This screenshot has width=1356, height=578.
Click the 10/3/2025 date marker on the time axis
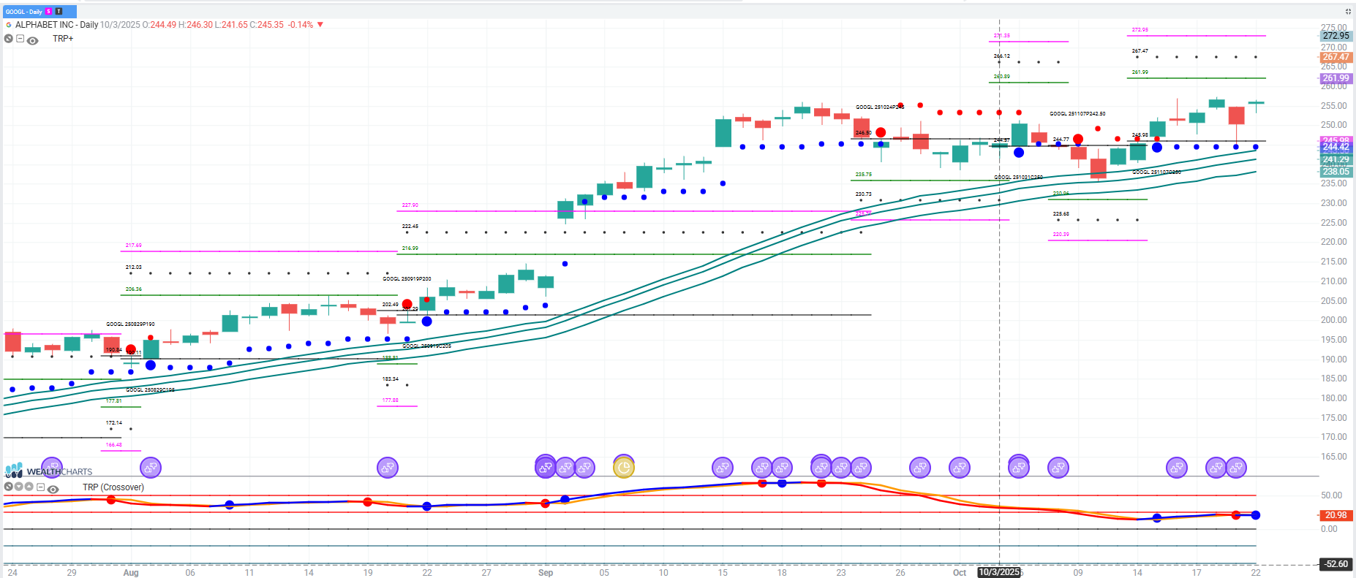point(998,572)
